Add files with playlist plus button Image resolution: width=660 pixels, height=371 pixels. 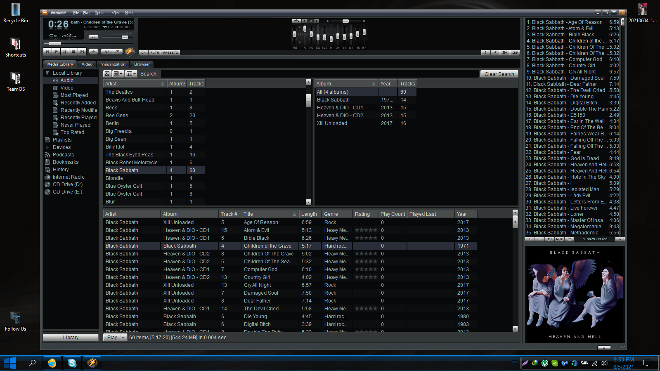tap(530, 239)
